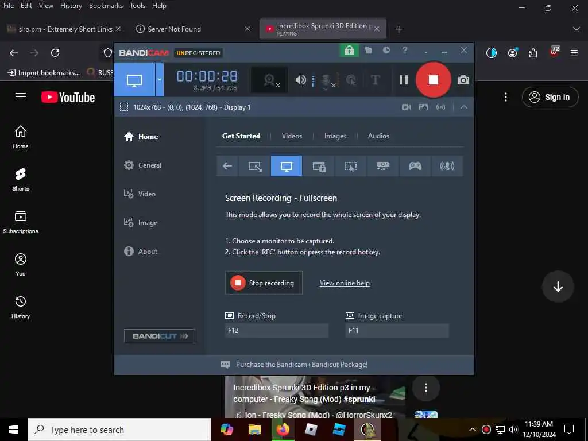This screenshot has height=441, width=588.
Task: Open the three-dot menu on the Short
Action: [x=426, y=388]
